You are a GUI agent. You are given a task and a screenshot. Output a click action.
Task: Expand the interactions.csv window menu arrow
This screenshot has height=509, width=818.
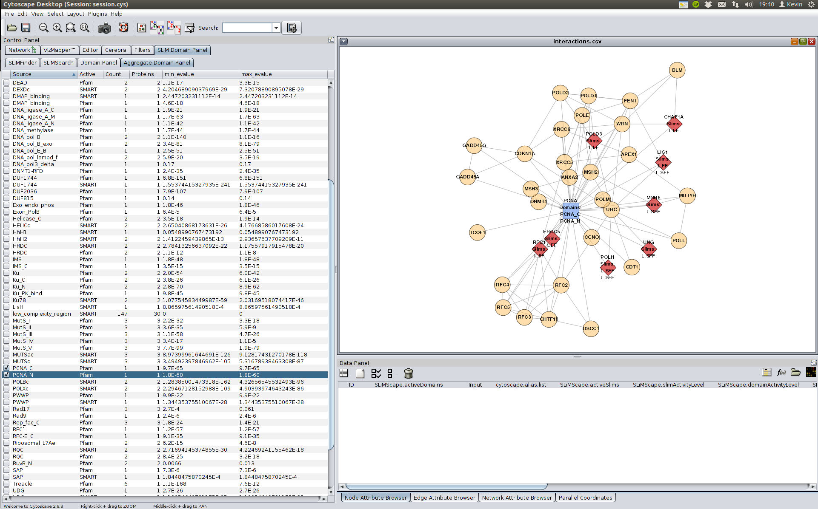[x=344, y=42]
